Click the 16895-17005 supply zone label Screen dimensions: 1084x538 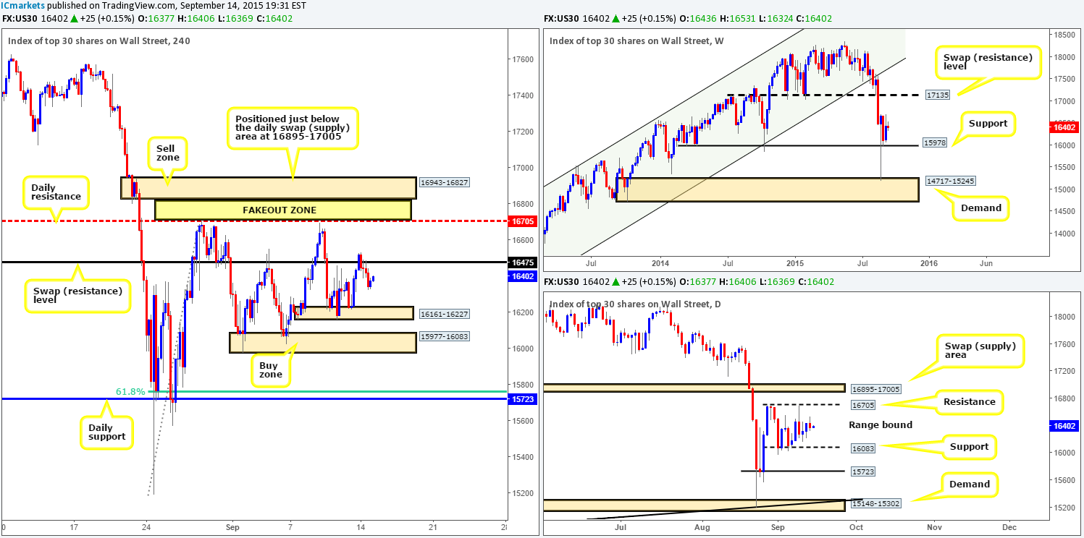tap(875, 388)
